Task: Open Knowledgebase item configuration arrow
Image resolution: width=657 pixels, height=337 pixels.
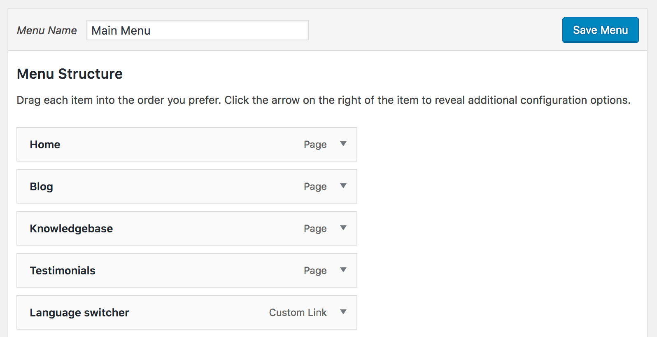Action: pyautogui.click(x=343, y=228)
